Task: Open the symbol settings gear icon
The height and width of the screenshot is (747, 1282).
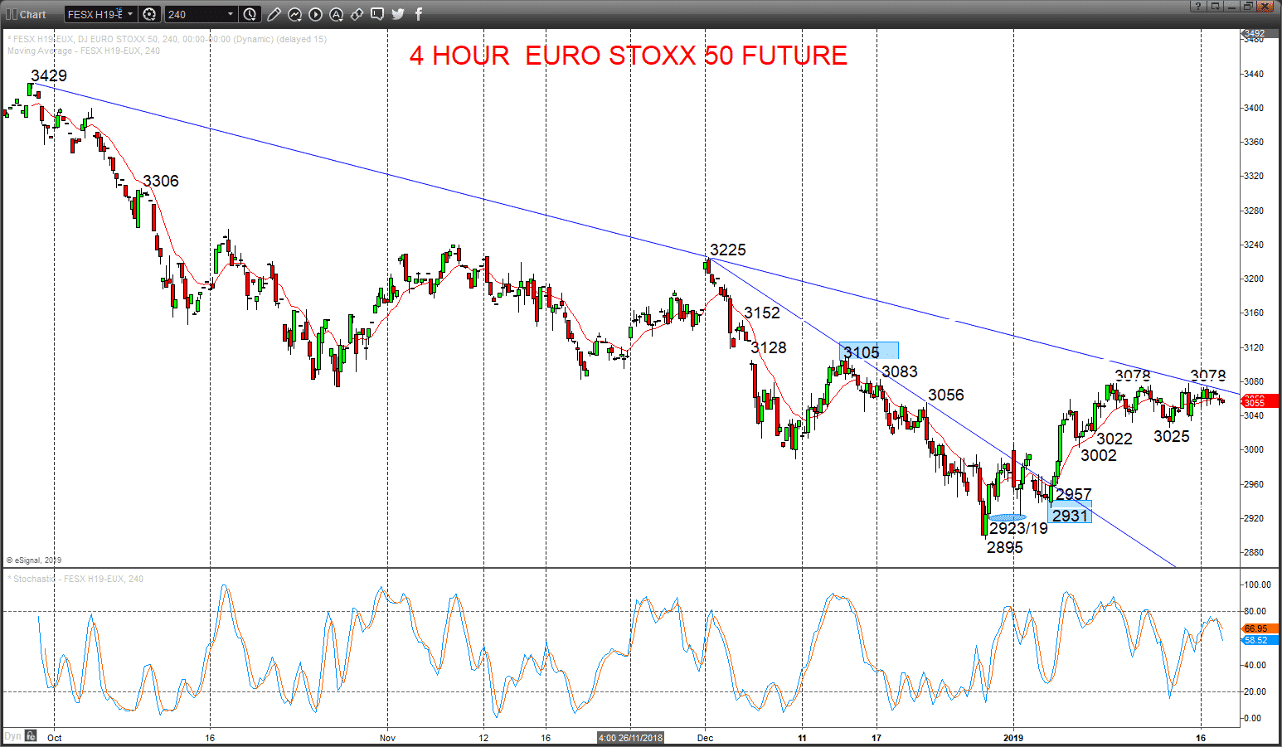Action: (149, 14)
